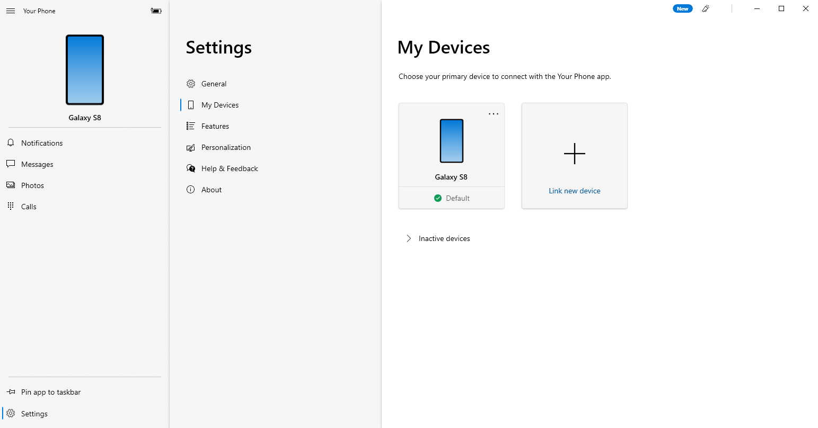The image size is (818, 428).
Task: Minimize the Your Phone window
Action: click(757, 8)
